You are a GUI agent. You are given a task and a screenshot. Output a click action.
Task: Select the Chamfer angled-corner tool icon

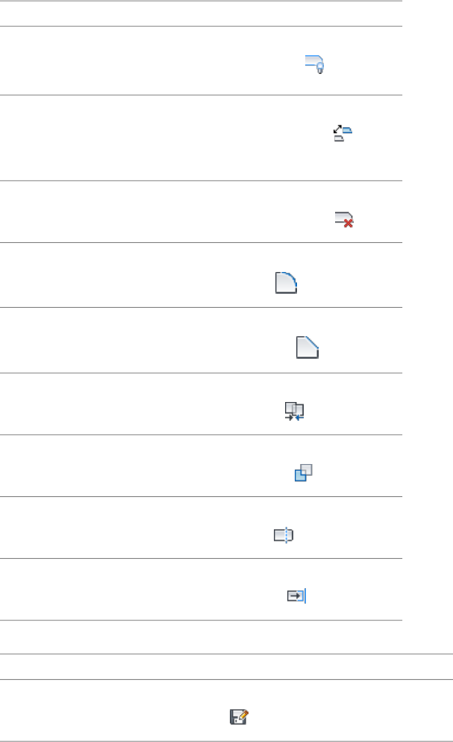pyautogui.click(x=307, y=347)
